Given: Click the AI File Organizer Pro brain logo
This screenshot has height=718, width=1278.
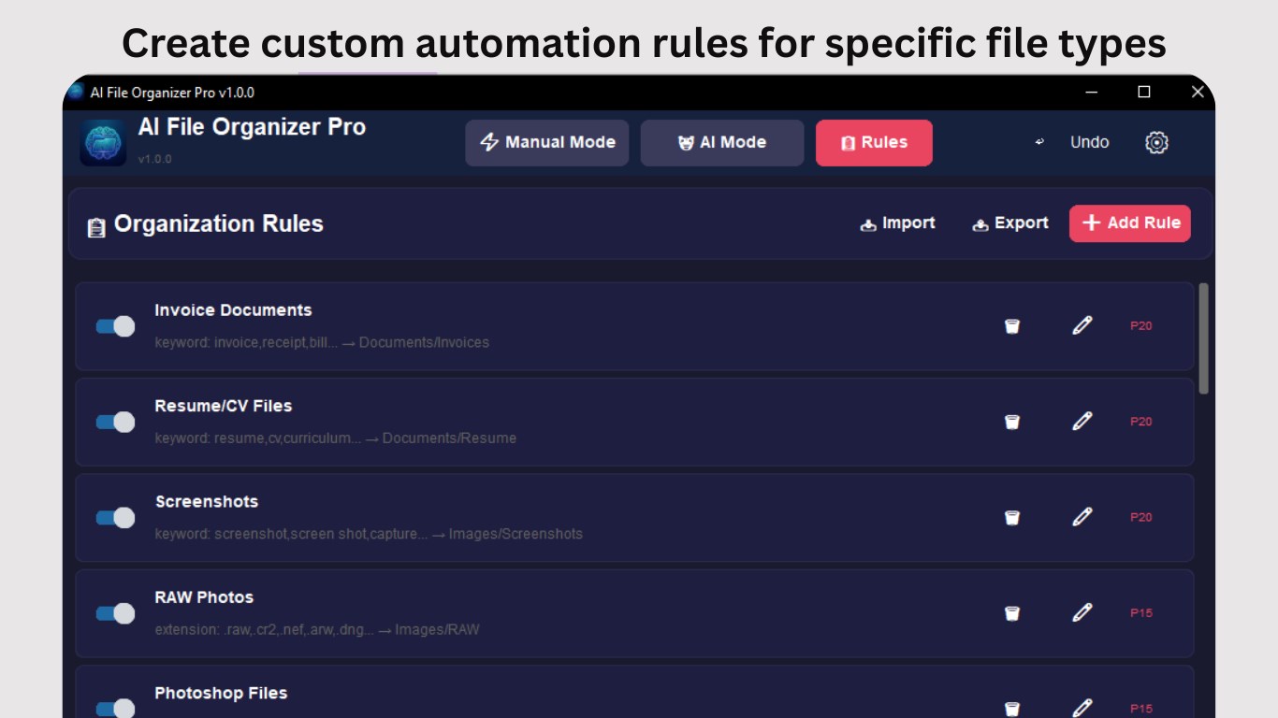Looking at the screenshot, I should (103, 142).
